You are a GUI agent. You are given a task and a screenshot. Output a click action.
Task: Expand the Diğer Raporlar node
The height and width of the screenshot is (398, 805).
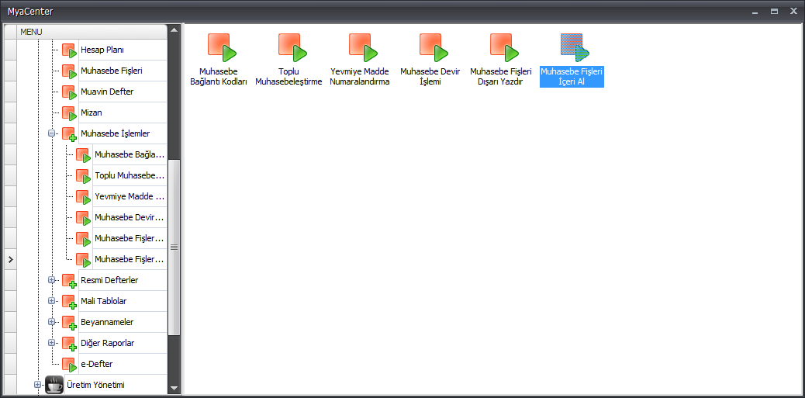pos(51,343)
